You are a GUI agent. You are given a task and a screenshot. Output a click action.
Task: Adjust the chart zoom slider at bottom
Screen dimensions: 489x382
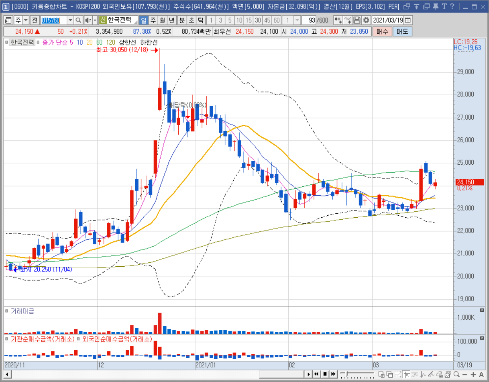coord(357,375)
